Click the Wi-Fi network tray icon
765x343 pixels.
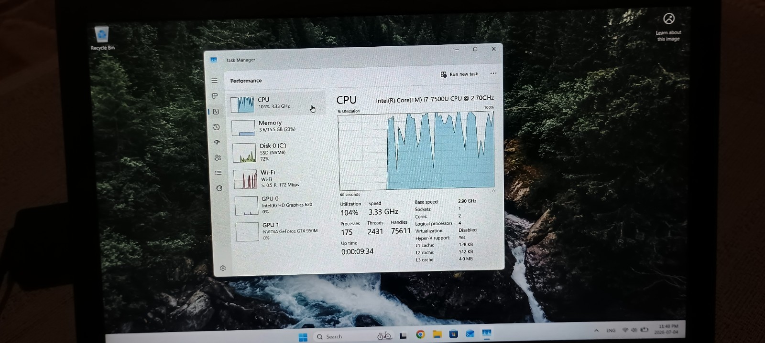click(625, 330)
